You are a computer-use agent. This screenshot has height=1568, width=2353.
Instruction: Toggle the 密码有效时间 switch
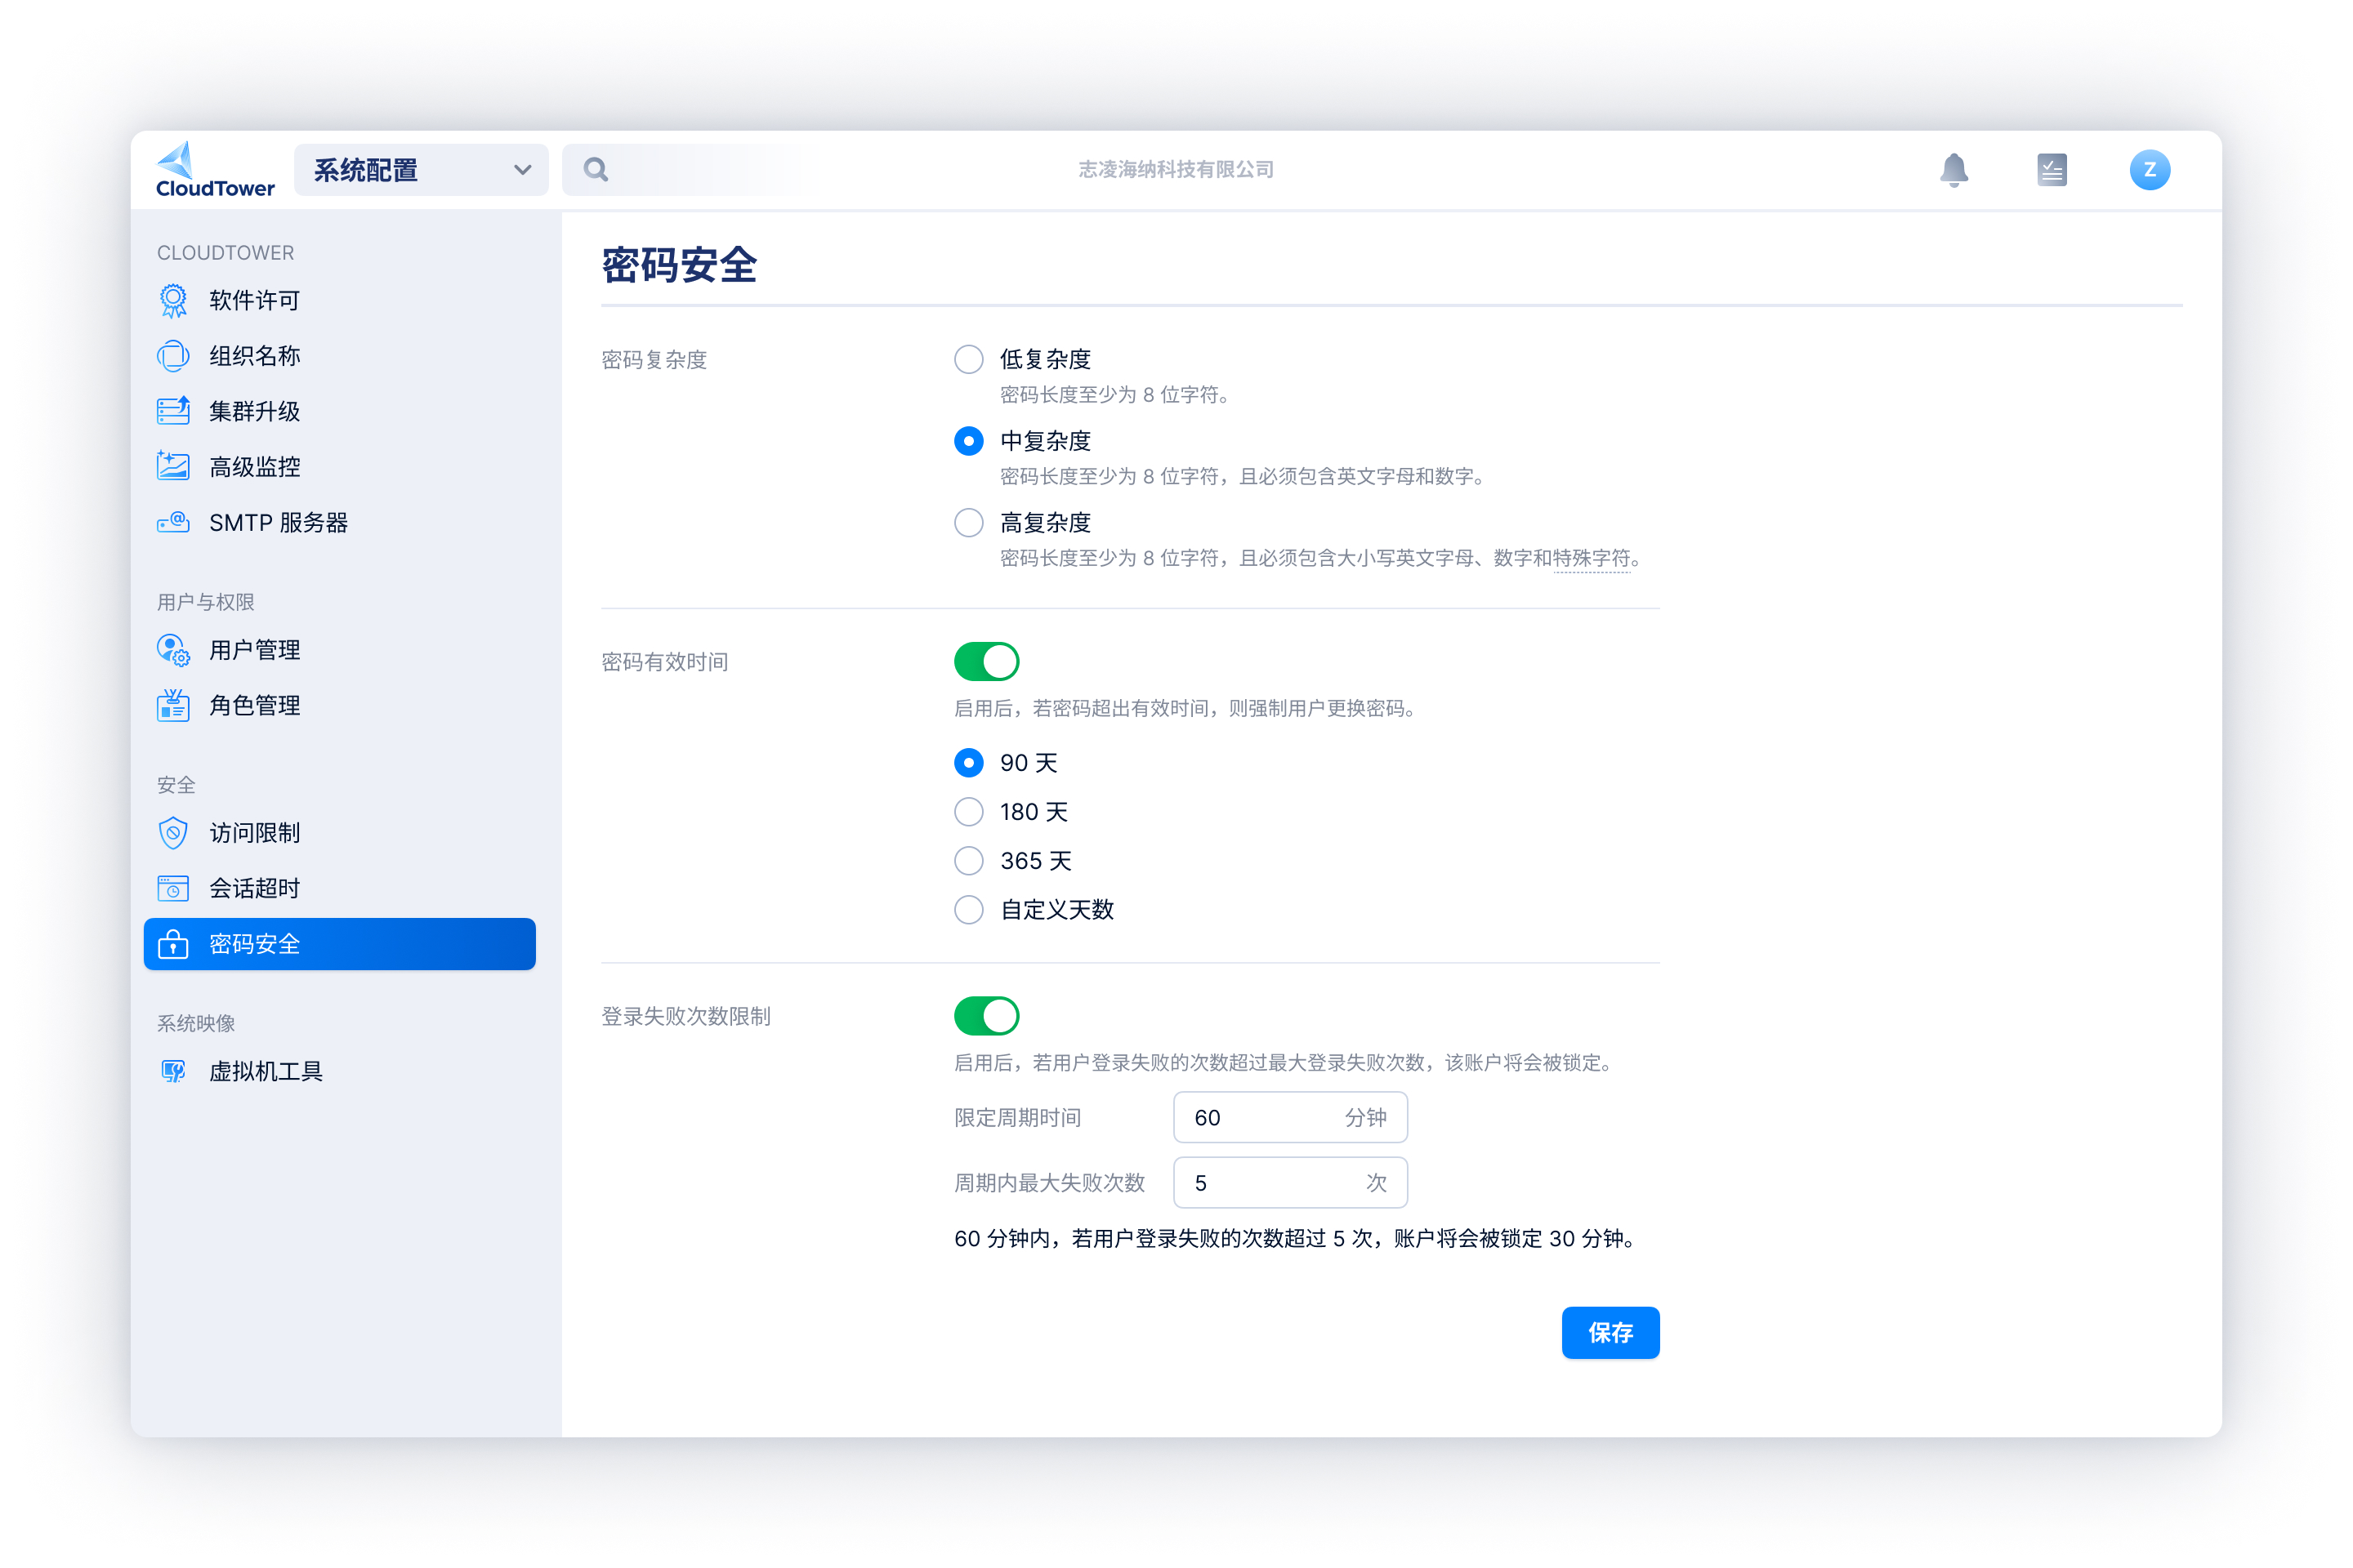(986, 662)
